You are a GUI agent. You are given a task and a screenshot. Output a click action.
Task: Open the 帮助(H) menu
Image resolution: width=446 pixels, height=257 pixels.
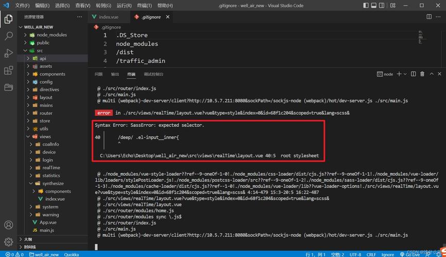[165, 6]
